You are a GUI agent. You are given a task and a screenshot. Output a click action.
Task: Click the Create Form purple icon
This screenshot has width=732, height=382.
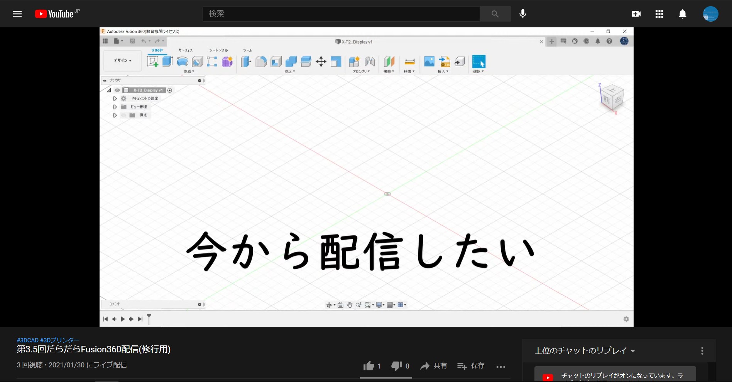point(227,62)
